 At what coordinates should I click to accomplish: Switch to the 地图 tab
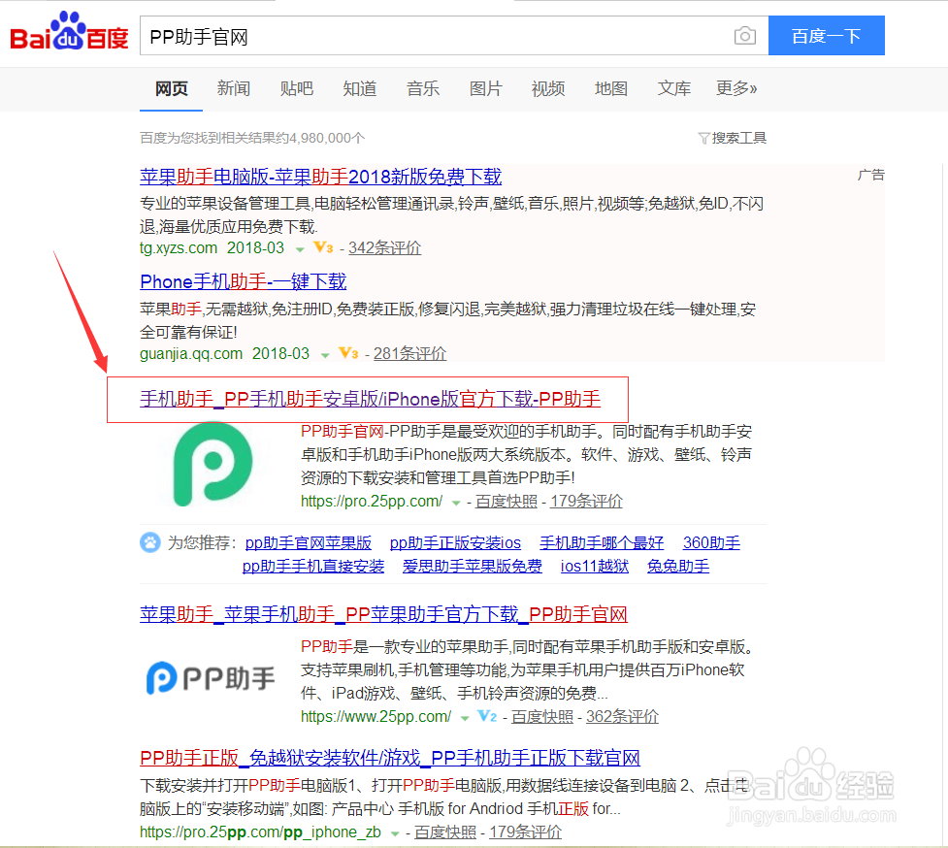[611, 89]
